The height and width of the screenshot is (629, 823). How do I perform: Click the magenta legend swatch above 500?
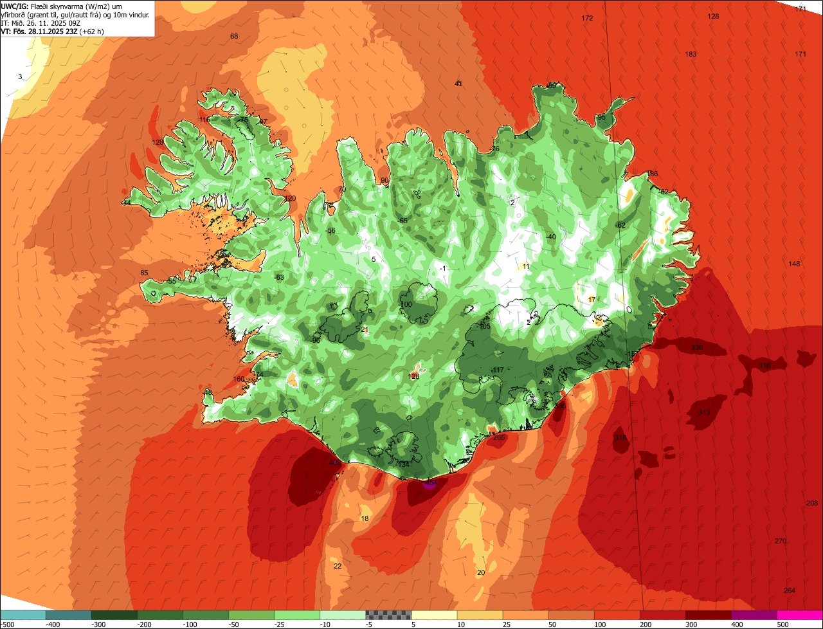(x=800, y=615)
